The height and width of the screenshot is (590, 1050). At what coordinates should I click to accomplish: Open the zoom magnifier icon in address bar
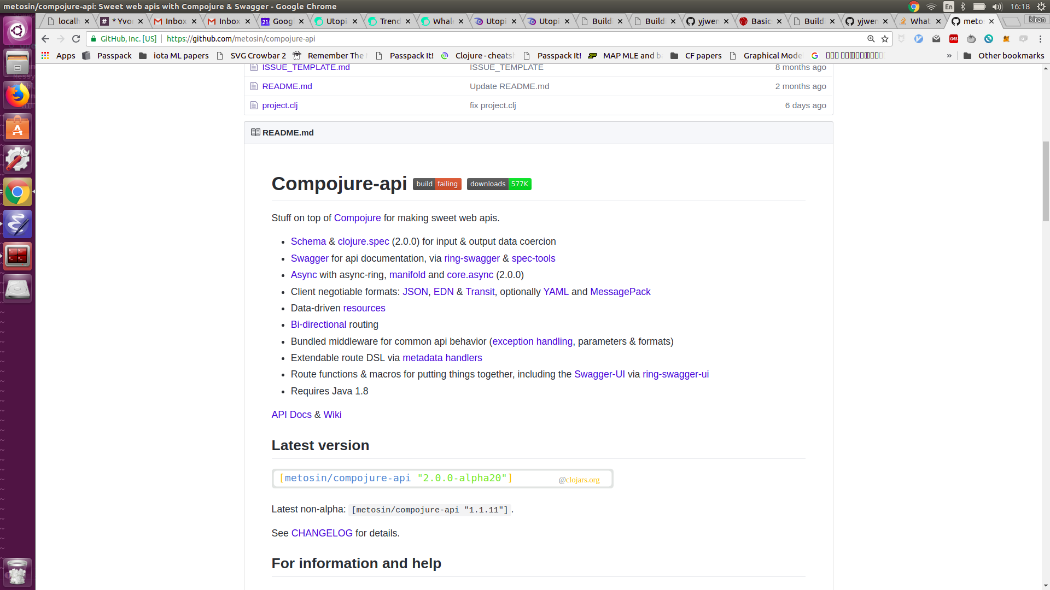(871, 39)
